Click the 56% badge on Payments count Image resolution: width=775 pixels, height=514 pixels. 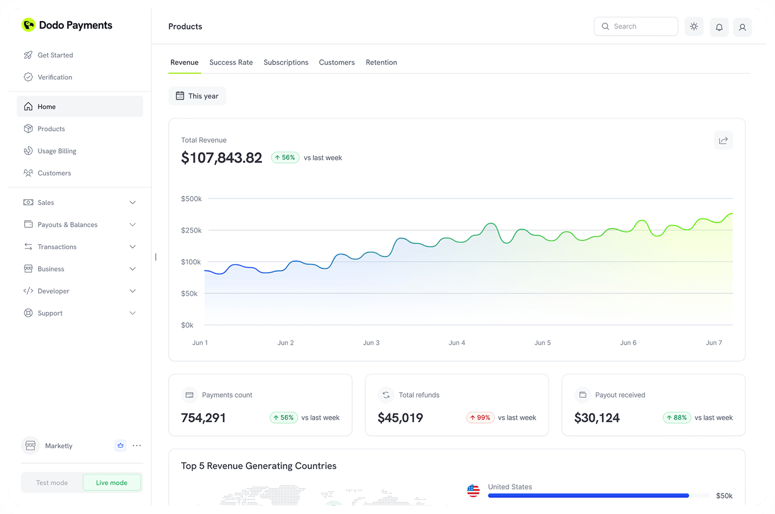click(x=284, y=417)
